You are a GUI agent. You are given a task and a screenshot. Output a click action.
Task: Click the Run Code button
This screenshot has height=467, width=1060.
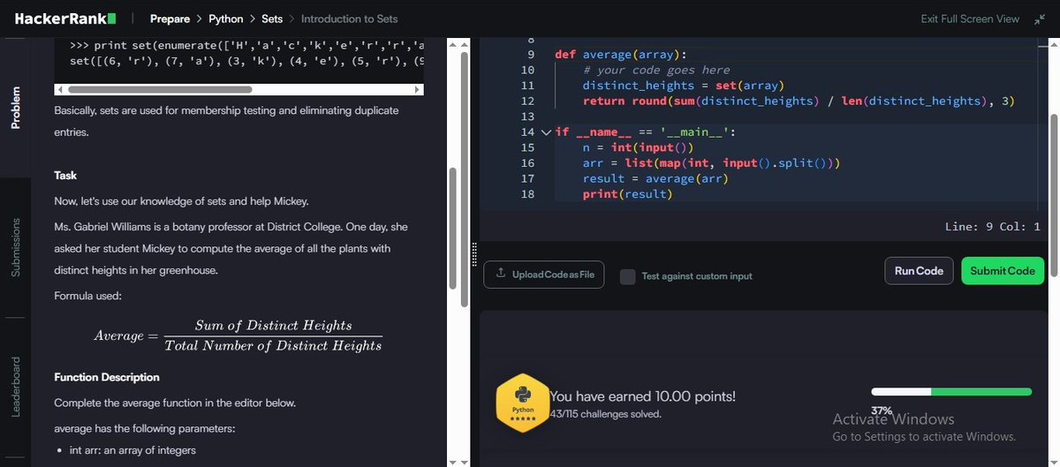pyautogui.click(x=919, y=271)
